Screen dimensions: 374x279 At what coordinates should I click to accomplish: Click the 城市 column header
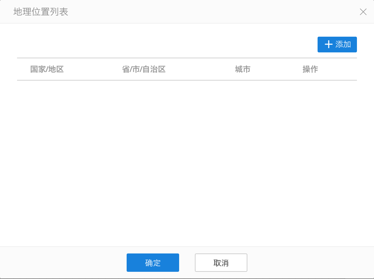point(242,69)
